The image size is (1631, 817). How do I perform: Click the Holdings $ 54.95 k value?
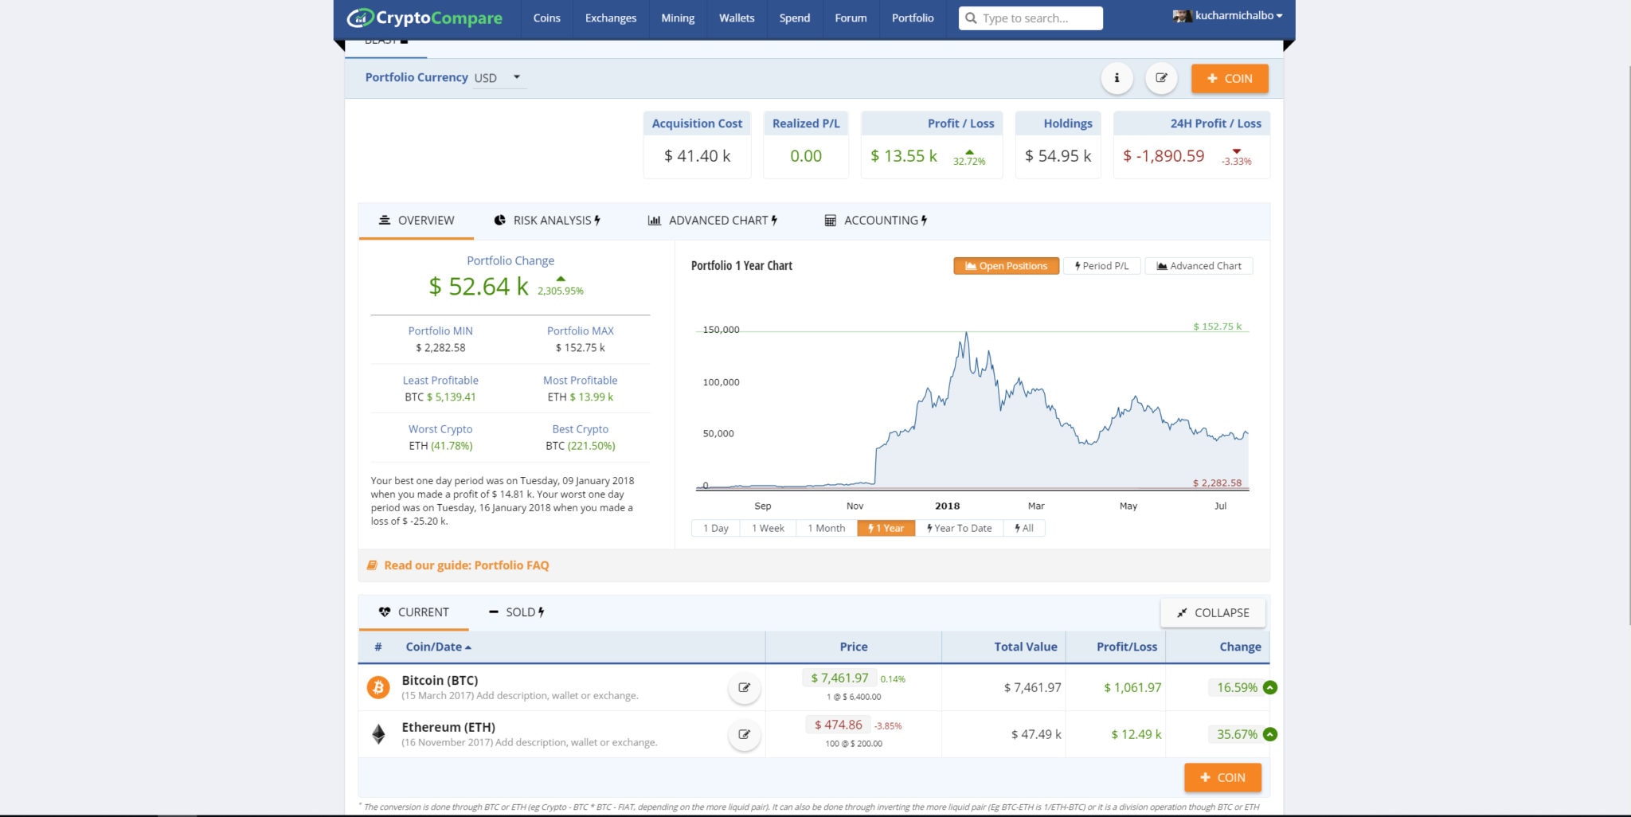[x=1058, y=156]
